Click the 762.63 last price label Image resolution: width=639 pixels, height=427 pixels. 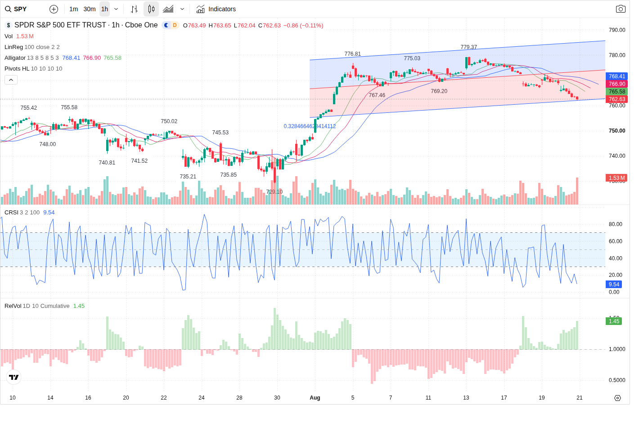[616, 99]
